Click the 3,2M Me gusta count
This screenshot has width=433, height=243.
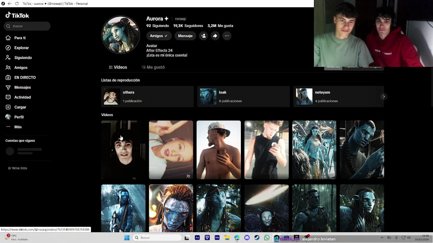[x=220, y=26]
